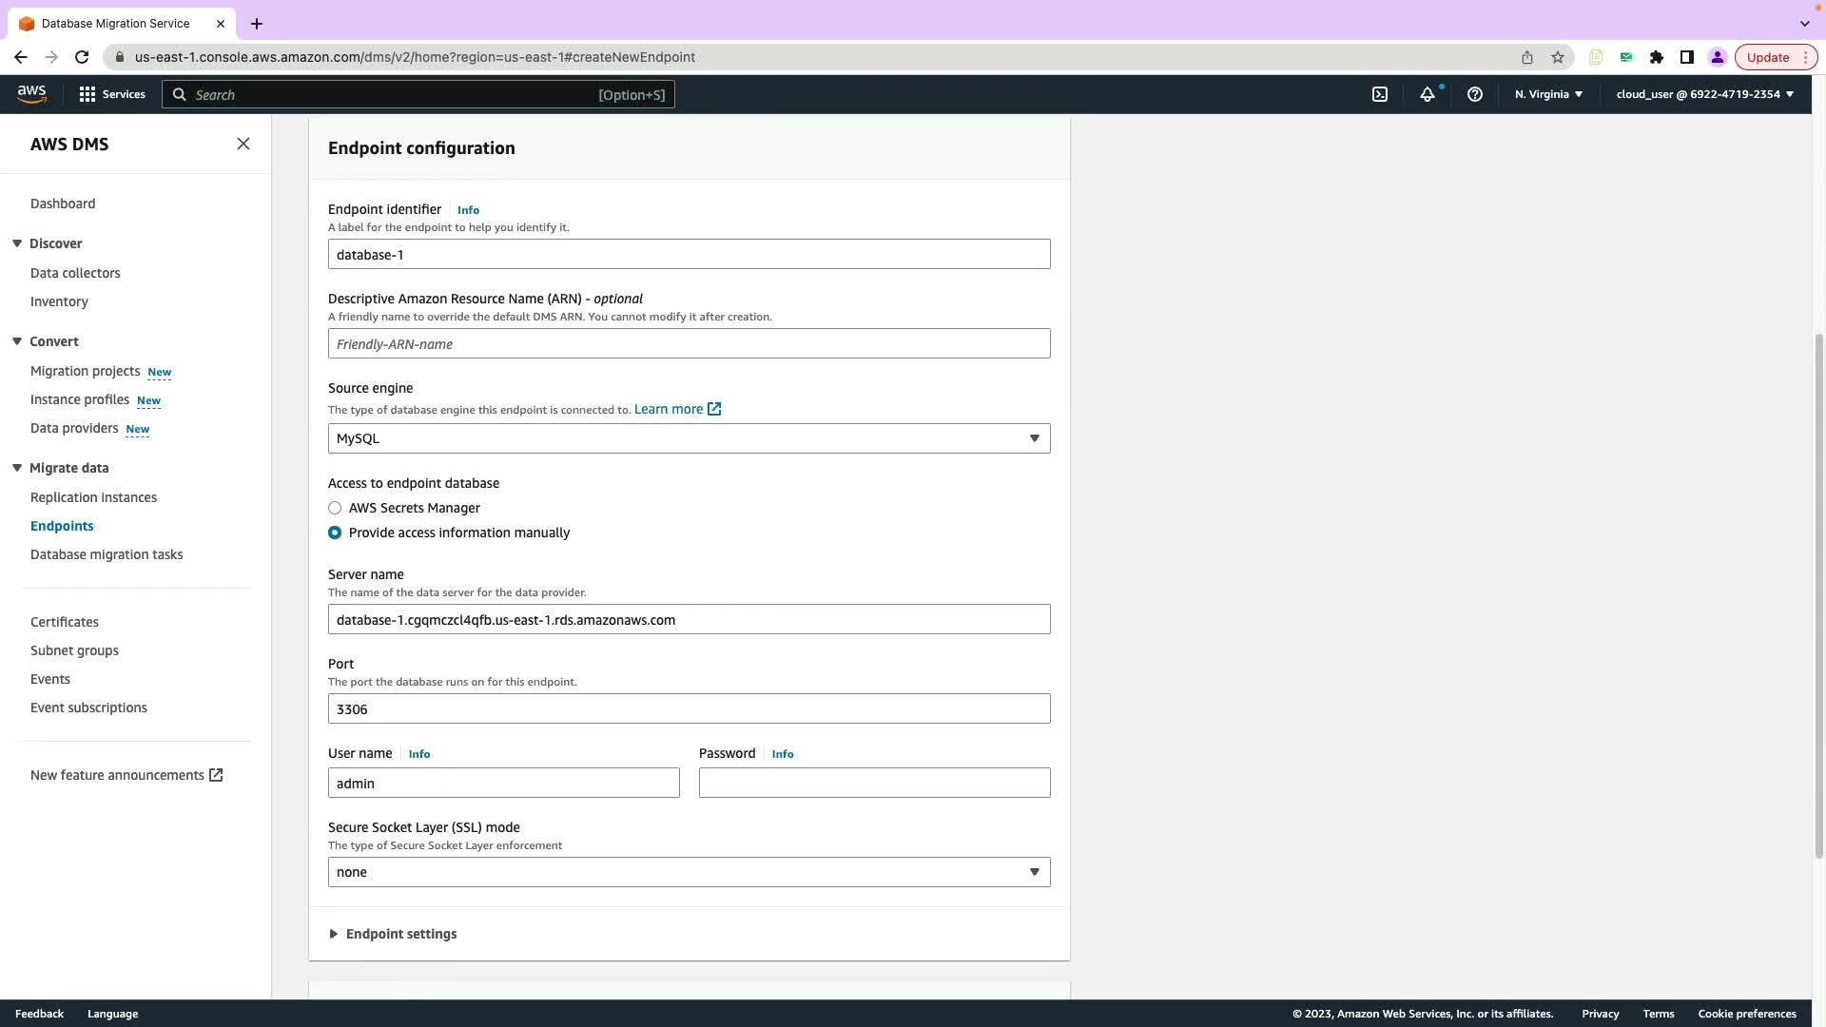Click into the Password input field
The width and height of the screenshot is (1826, 1027).
[873, 783]
